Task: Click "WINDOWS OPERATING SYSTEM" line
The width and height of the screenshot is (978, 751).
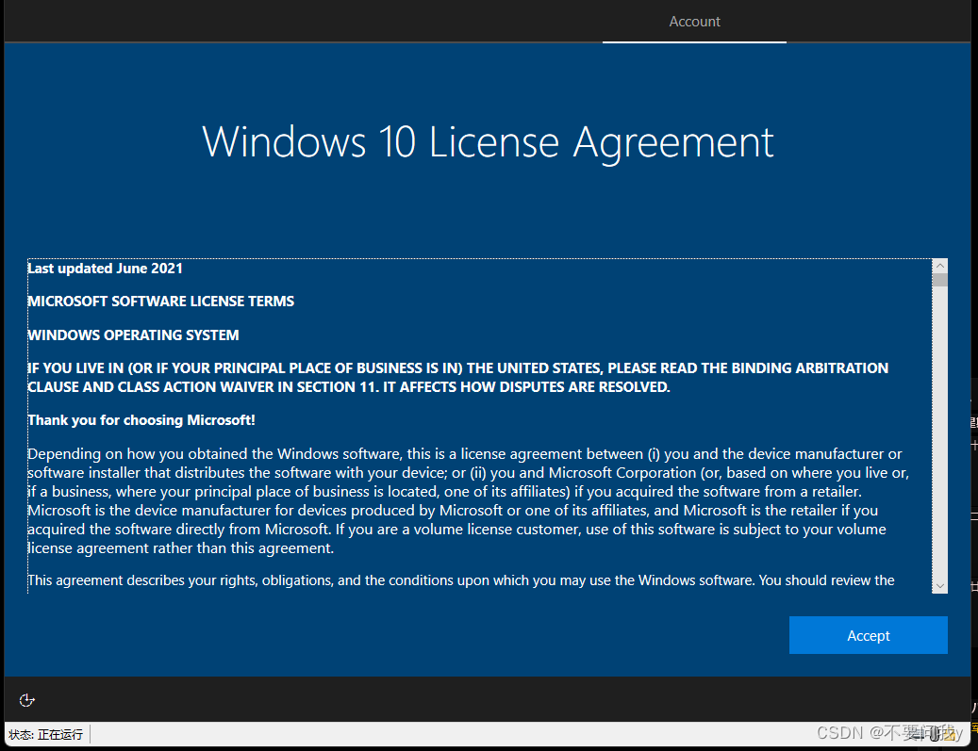Action: click(x=134, y=335)
